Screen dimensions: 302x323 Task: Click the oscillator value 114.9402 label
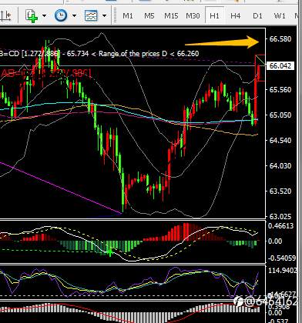[x=283, y=270]
